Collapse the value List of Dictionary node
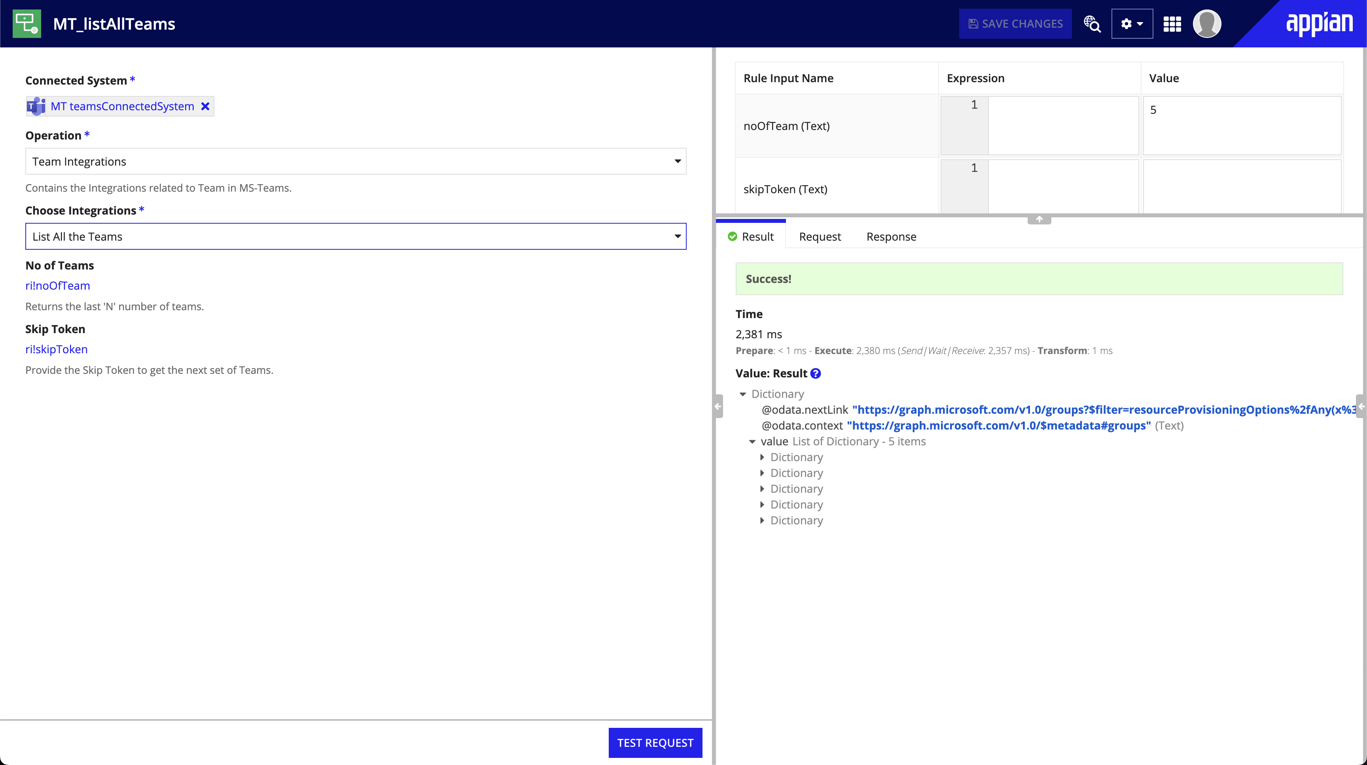The image size is (1367, 765). tap(752, 442)
